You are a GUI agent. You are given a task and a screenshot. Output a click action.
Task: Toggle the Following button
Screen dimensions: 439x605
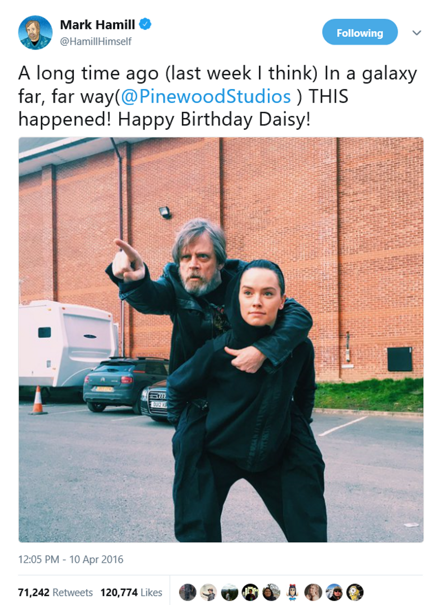click(x=360, y=32)
